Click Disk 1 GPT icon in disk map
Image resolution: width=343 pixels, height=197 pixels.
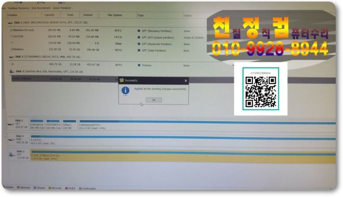click(x=11, y=124)
